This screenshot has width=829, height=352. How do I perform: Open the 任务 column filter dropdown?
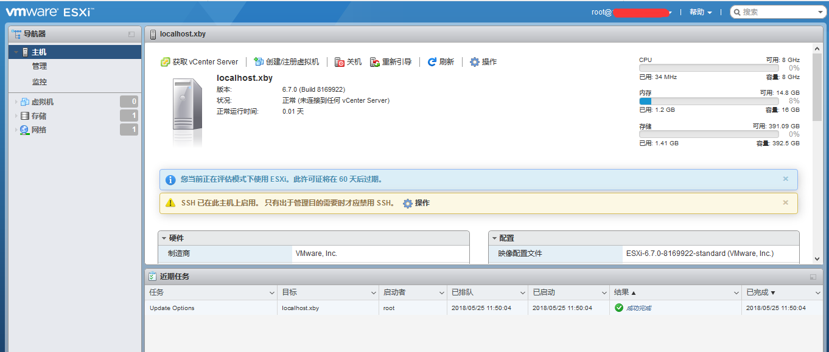[273, 292]
